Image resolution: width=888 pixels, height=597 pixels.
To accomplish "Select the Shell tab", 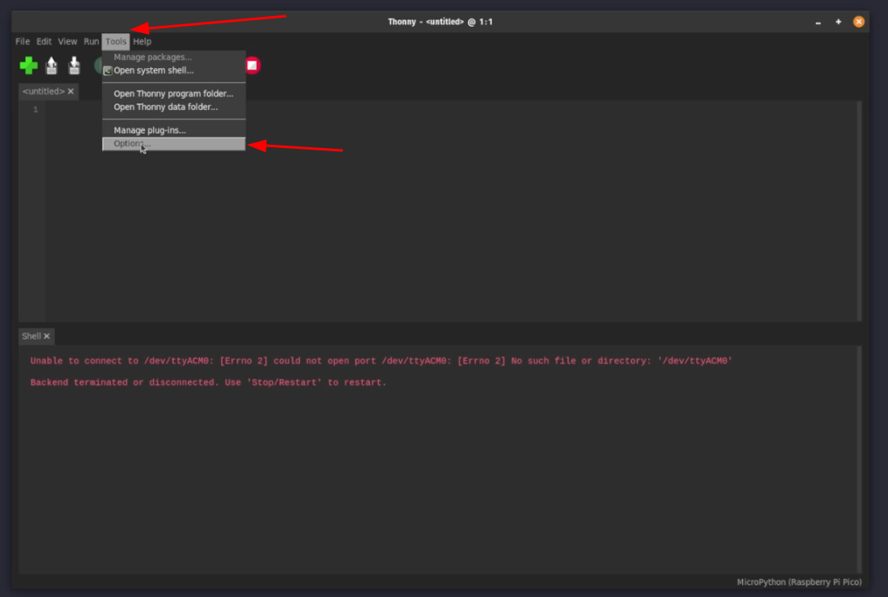I will coord(32,336).
